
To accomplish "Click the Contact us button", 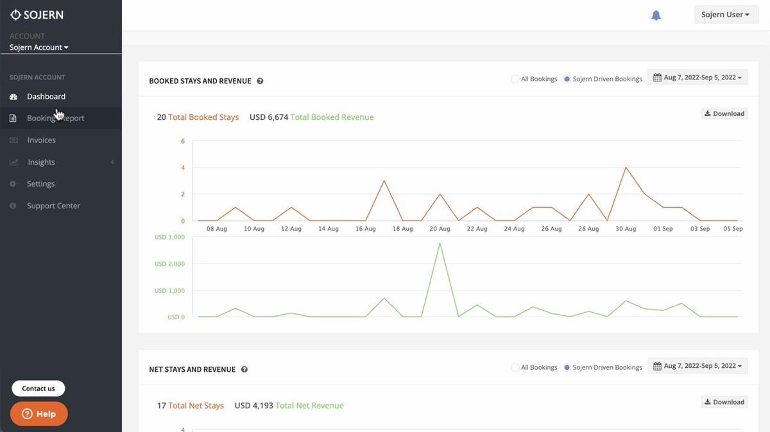I will [x=38, y=388].
